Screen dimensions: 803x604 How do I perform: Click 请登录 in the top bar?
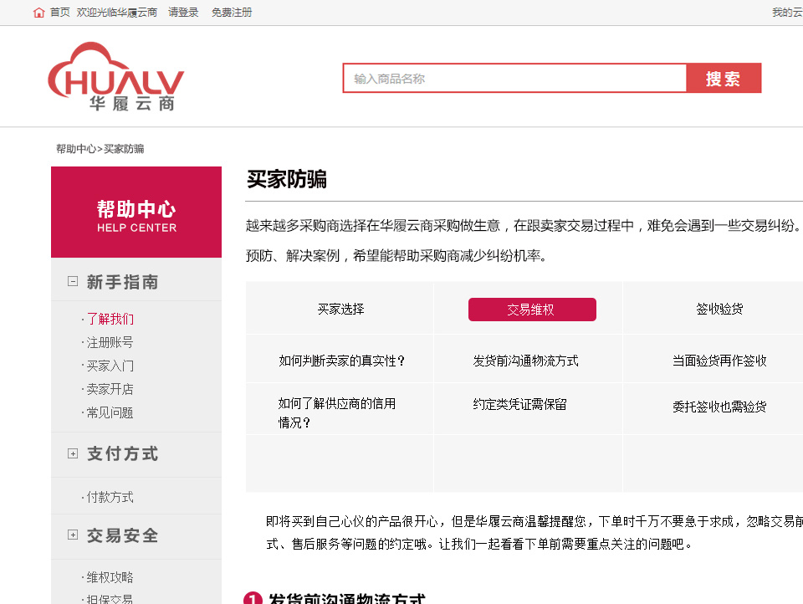183,13
